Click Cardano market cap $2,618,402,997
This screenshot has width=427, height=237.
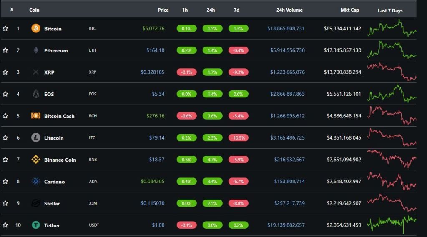(344, 181)
